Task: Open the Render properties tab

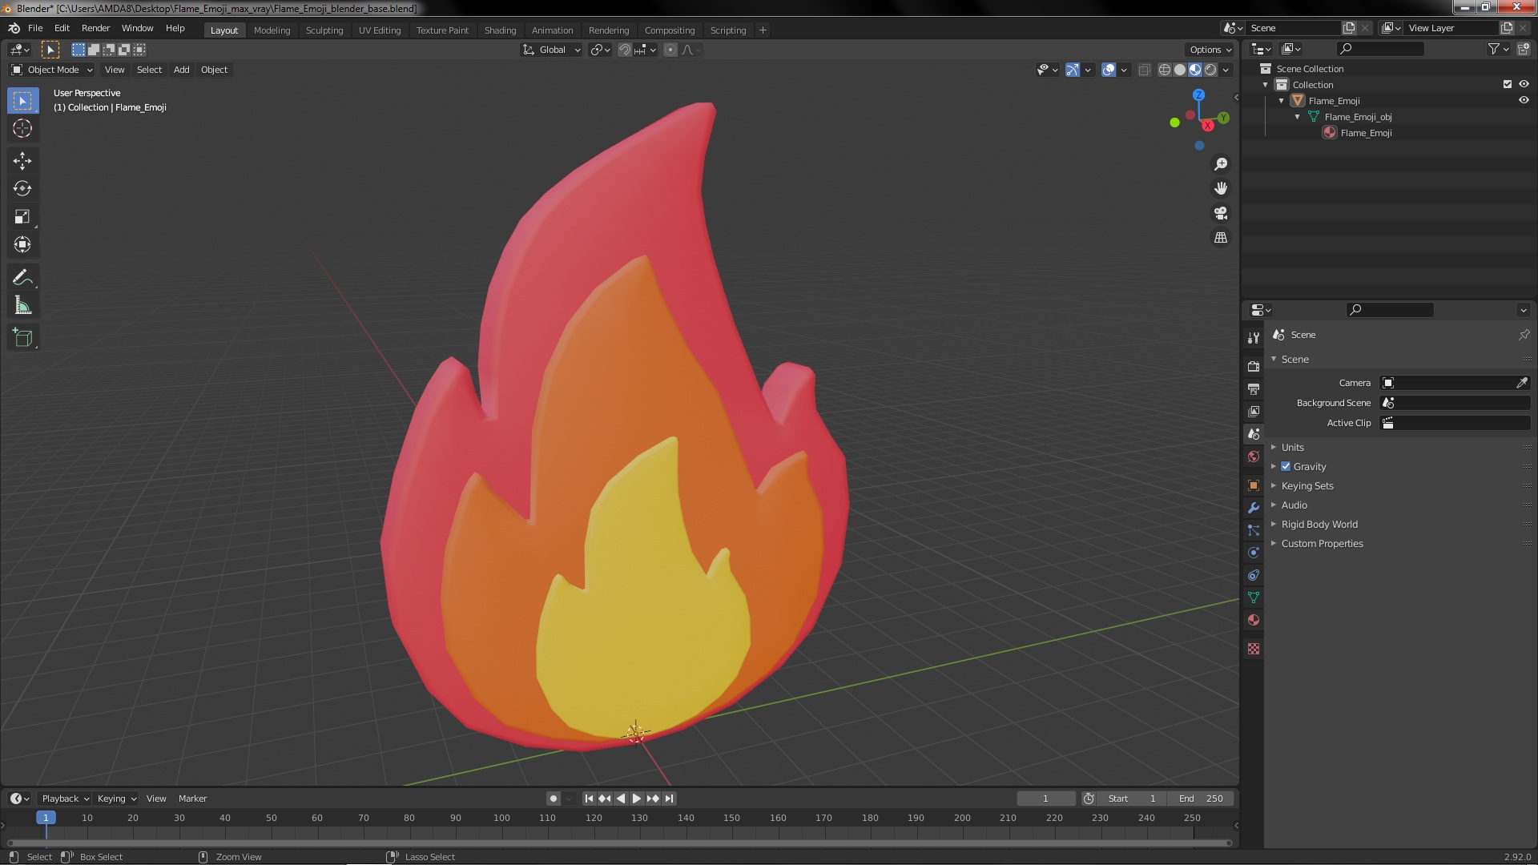Action: pyautogui.click(x=1254, y=366)
